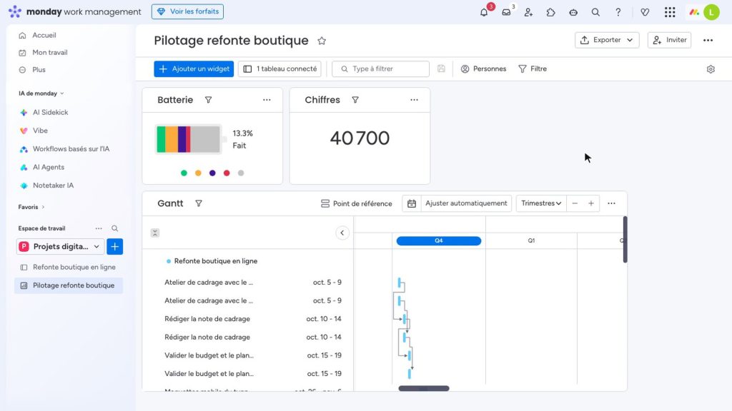The width and height of the screenshot is (732, 411).
Task: Open Vibe
Action: [x=40, y=131]
